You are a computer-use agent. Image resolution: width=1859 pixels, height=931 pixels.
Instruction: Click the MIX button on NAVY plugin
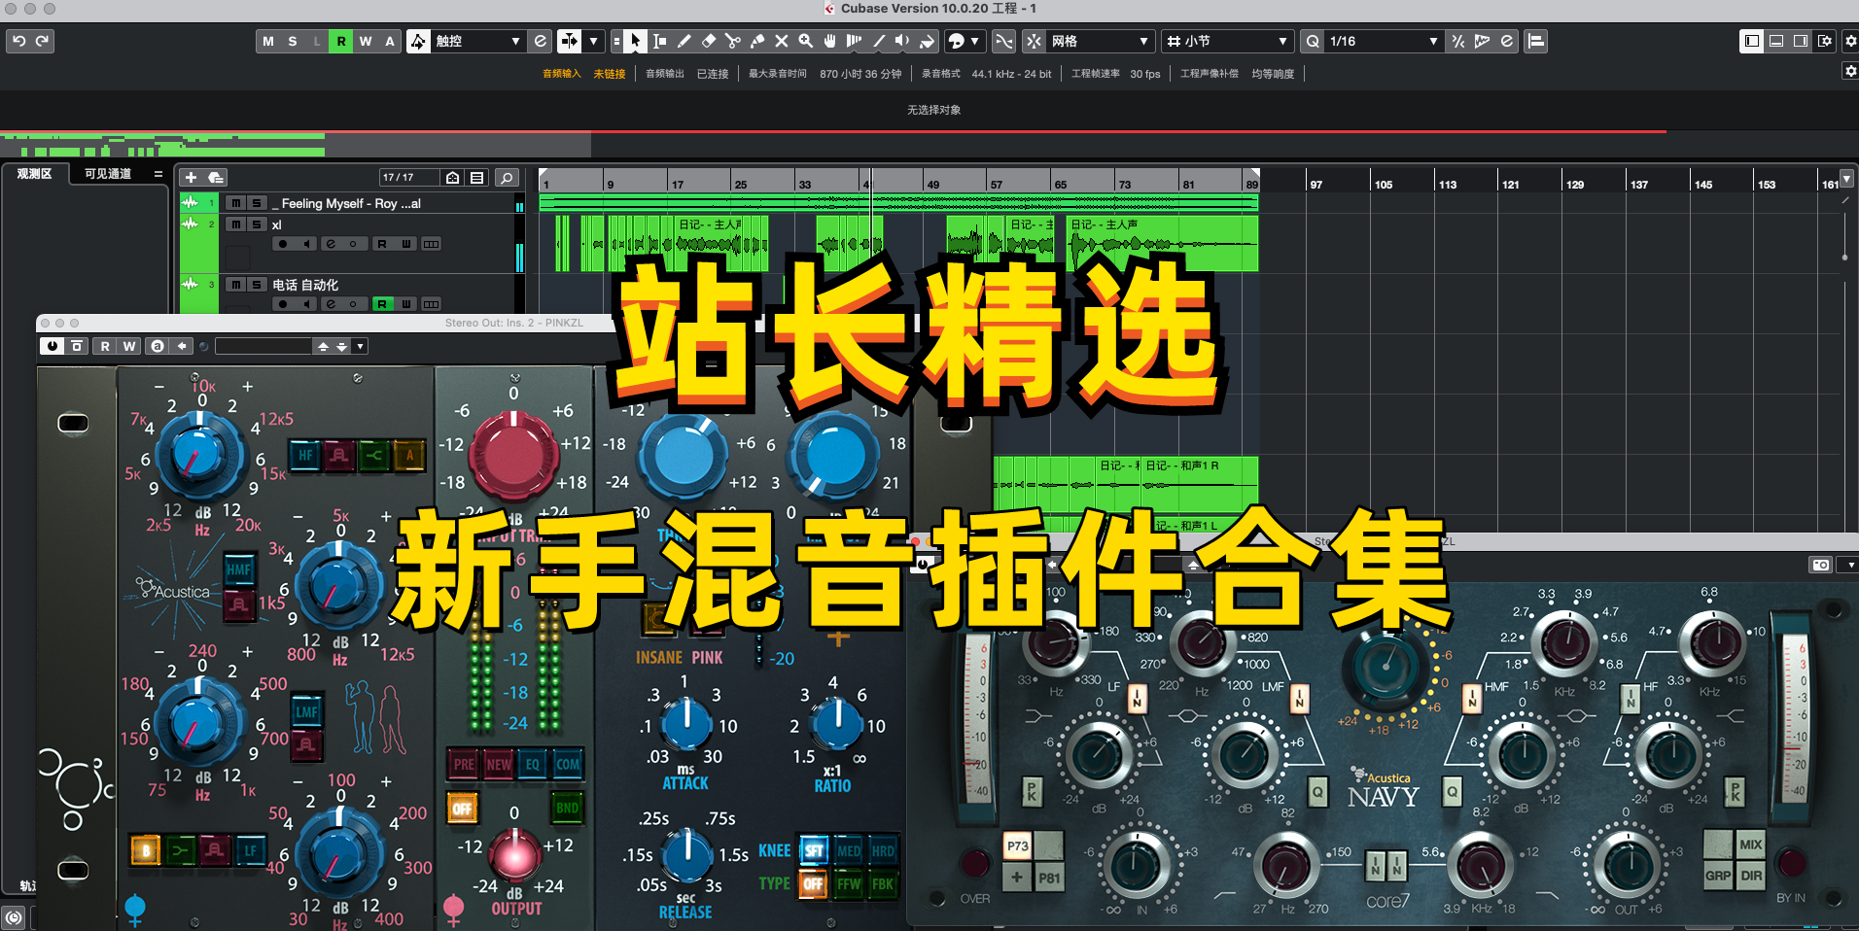coord(1751,845)
